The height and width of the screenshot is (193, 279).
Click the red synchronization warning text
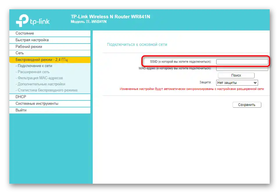point(192,89)
